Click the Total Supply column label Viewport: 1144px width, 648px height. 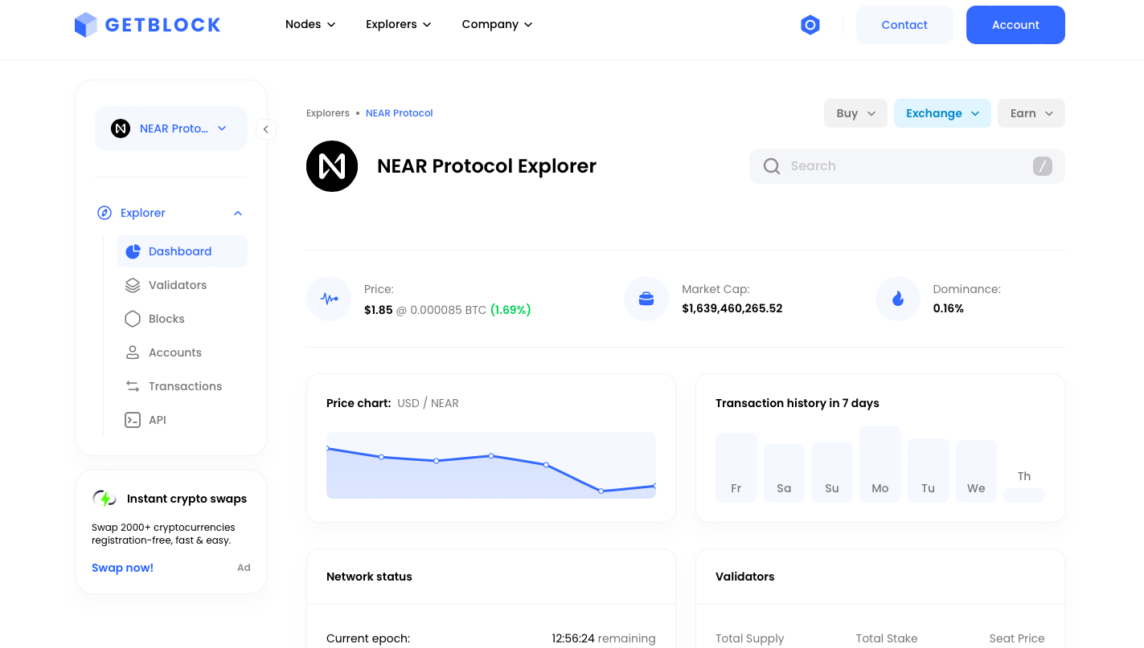[750, 638]
